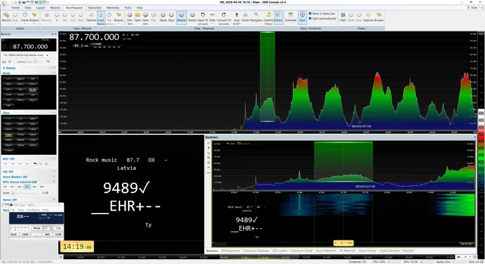Image resolution: width=485 pixels, height=264 pixels.
Task: Toggle the Repeat playback button
Action: [x=181, y=18]
